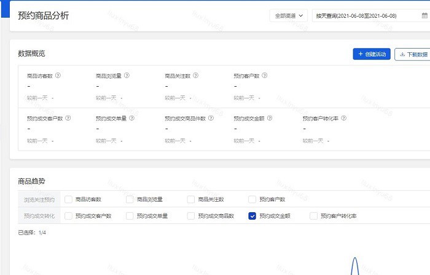Click the calendar icon in date field

tap(424, 15)
